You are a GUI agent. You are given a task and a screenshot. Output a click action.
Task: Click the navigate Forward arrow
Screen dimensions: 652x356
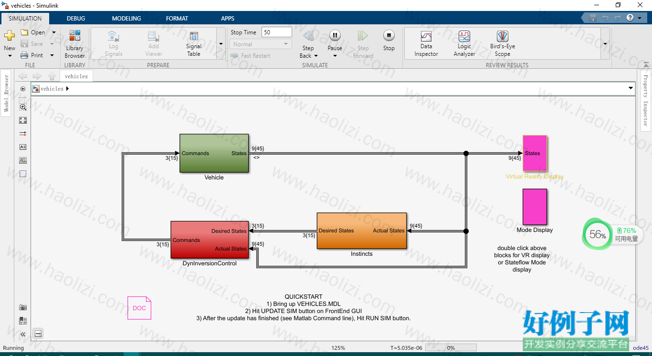(37, 76)
